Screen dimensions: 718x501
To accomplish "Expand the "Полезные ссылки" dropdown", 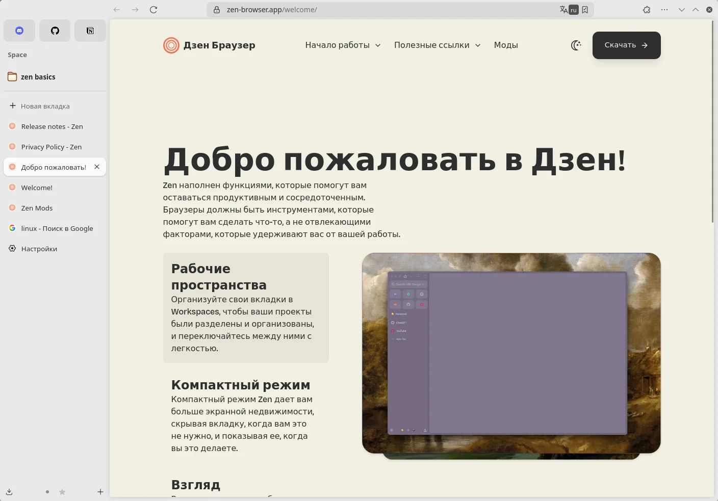I will pos(437,45).
